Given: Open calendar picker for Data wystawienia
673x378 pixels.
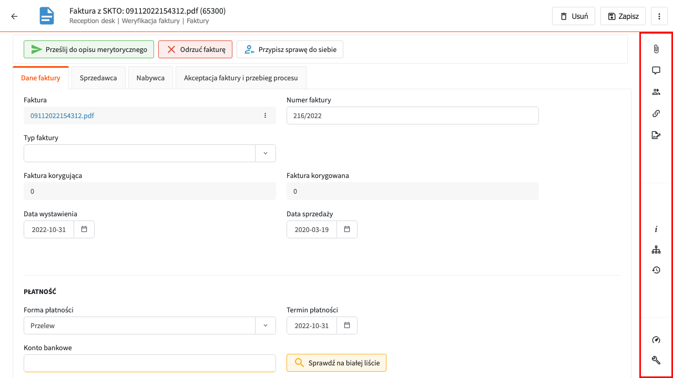Looking at the screenshot, I should pyautogui.click(x=84, y=229).
